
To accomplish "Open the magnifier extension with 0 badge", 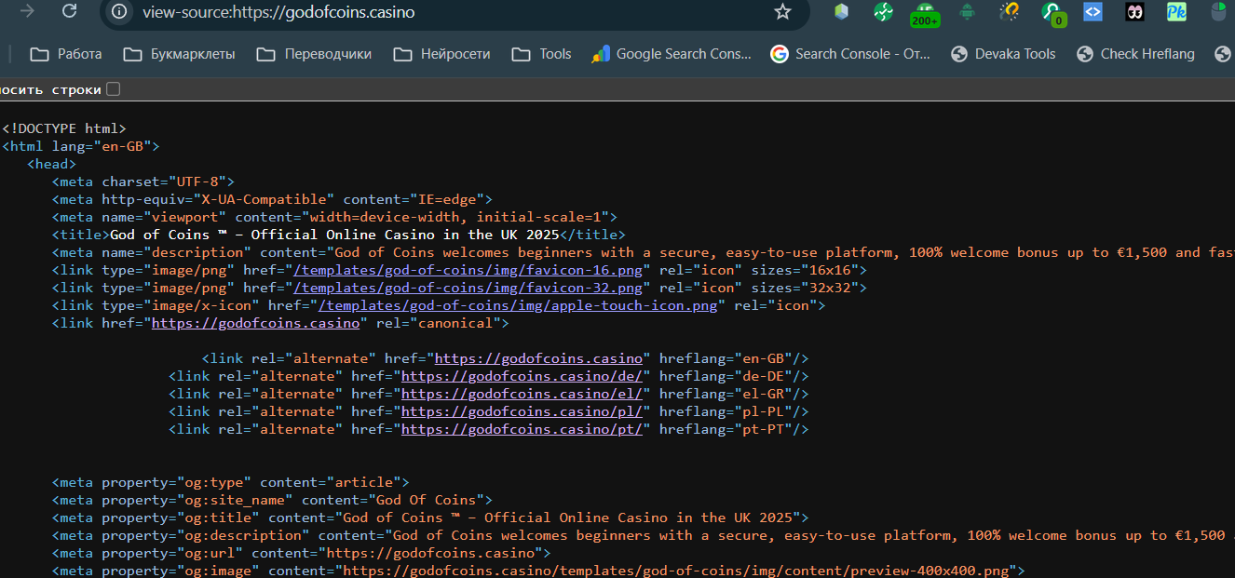I will (x=1052, y=13).
